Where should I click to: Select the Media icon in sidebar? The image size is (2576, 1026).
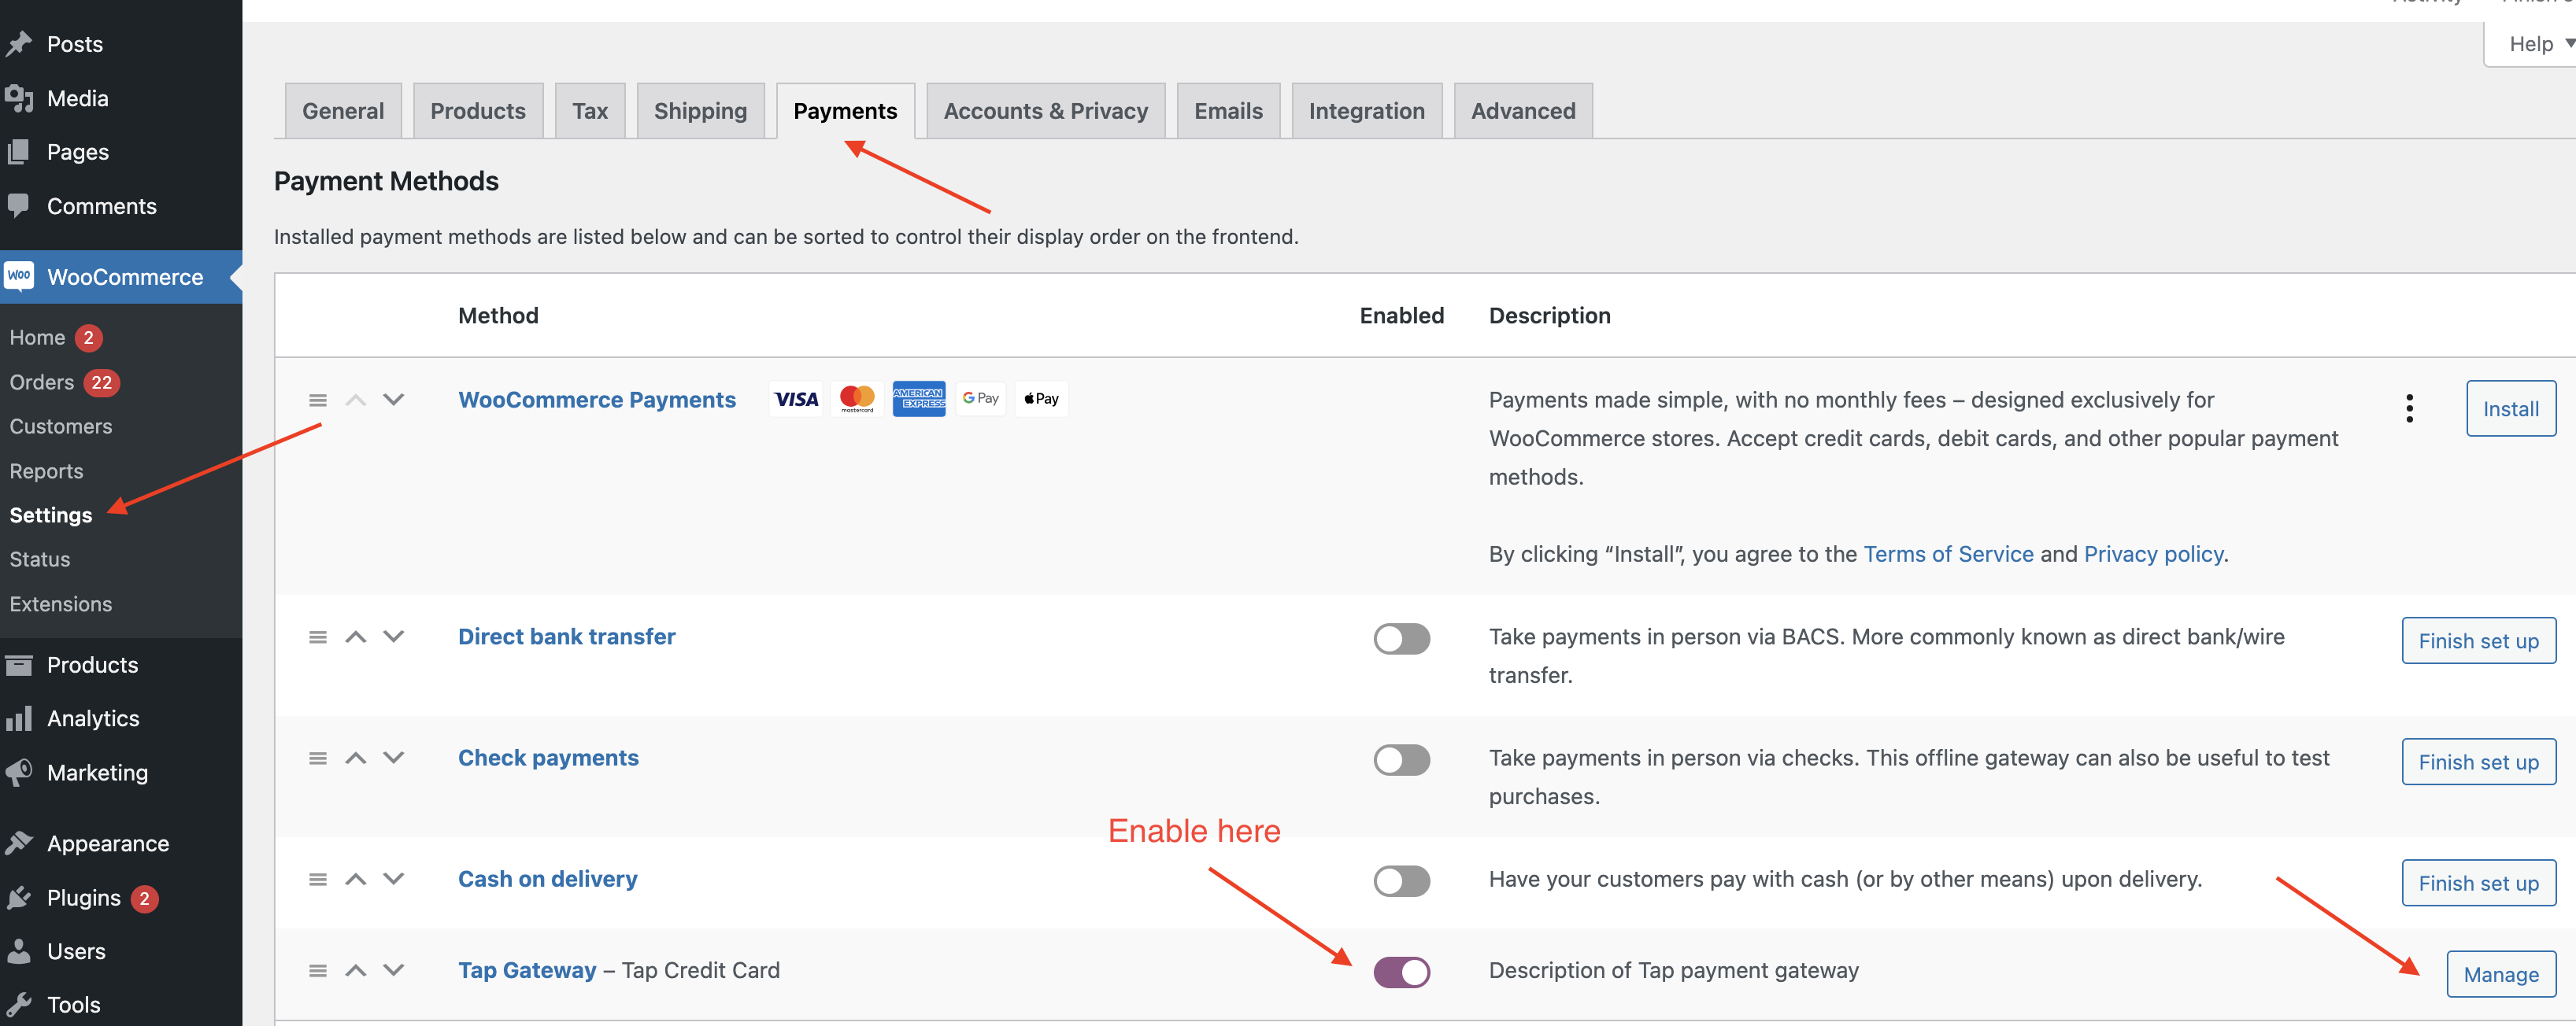click(x=19, y=97)
